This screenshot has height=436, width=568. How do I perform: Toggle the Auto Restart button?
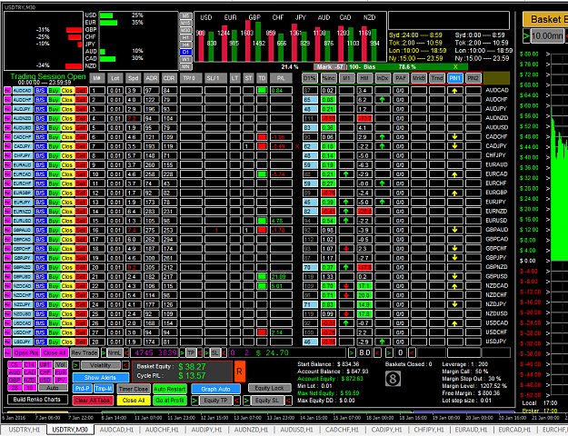click(x=170, y=390)
